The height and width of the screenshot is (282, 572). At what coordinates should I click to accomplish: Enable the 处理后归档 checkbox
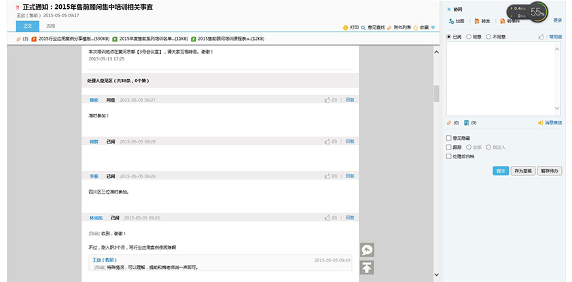tap(449, 156)
